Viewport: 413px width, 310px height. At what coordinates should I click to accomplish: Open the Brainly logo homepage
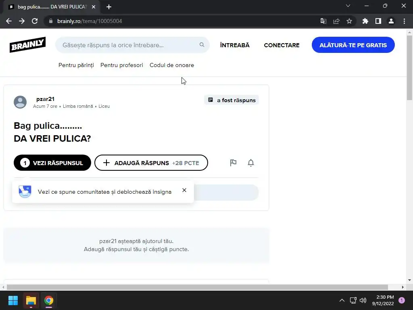28,45
